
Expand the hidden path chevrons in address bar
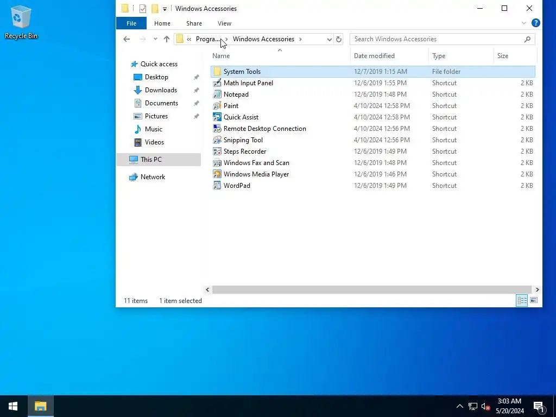coord(189,39)
